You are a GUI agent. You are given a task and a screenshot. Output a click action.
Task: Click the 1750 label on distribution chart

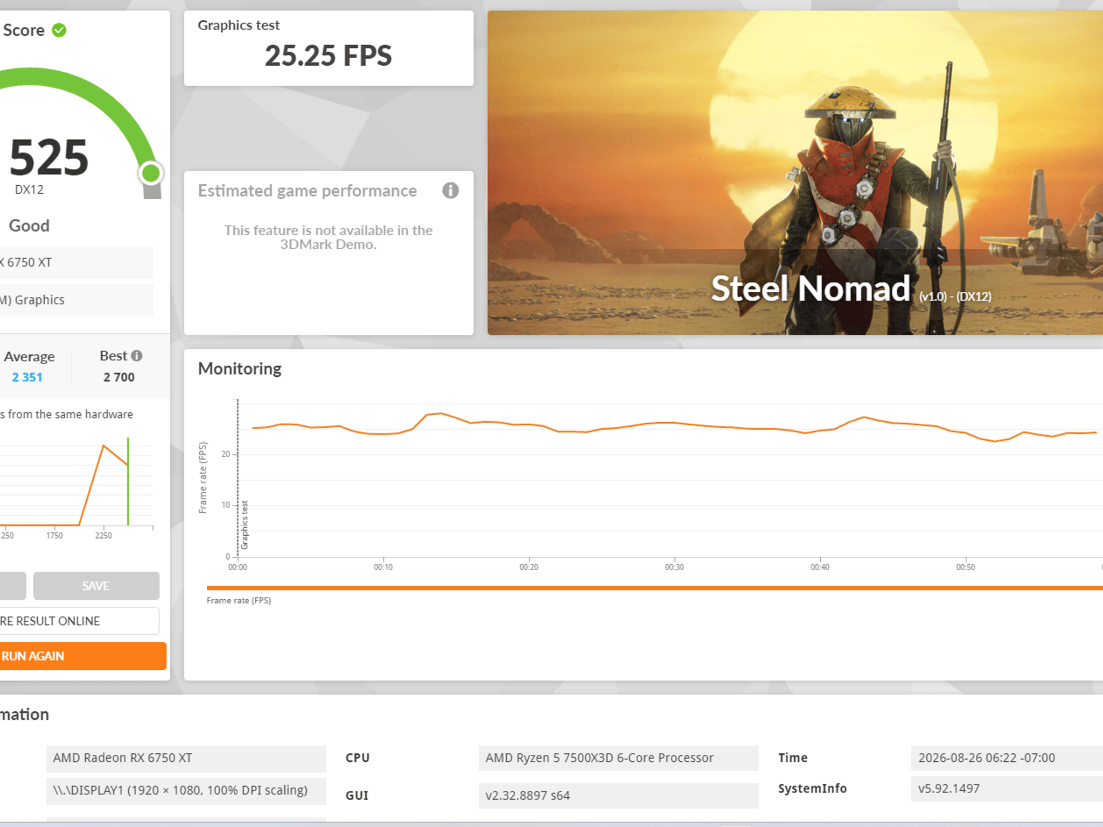(54, 535)
